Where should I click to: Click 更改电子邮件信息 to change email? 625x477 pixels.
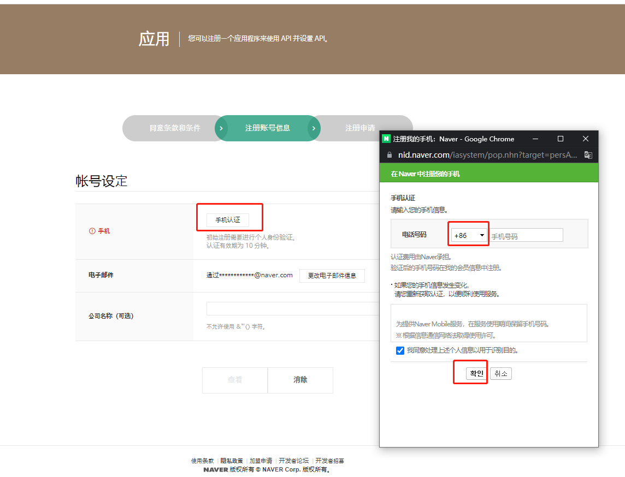pyautogui.click(x=332, y=276)
